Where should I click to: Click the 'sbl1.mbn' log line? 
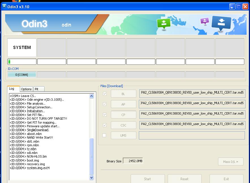(x=25, y=141)
